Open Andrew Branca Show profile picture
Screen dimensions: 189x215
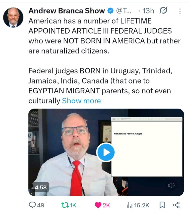[x=13, y=17]
